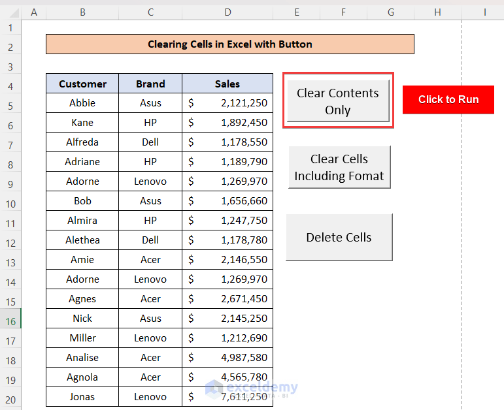Select column B header
This screenshot has width=504, height=410.
(82, 12)
